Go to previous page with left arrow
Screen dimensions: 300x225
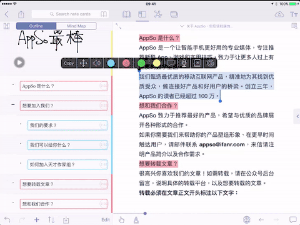click(261, 219)
